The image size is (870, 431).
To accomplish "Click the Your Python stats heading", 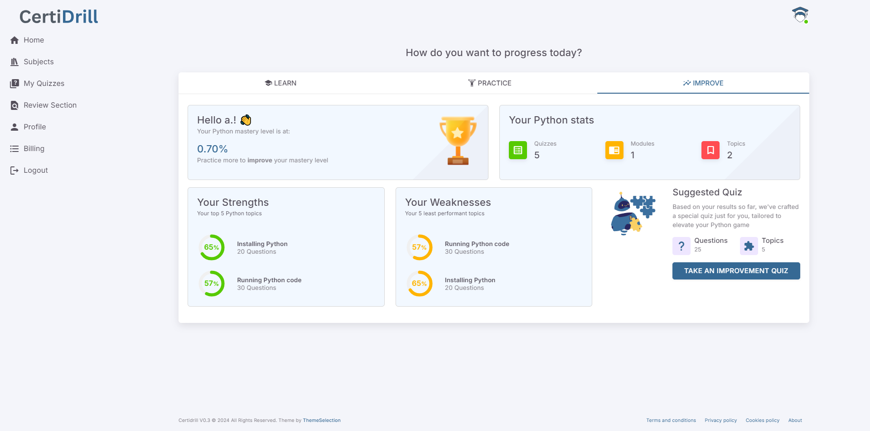I will (x=551, y=120).
